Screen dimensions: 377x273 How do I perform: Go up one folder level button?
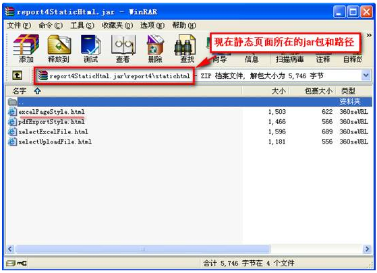click(x=17, y=75)
